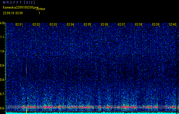The width and height of the screenshot is (179, 114).
Task: Click the 02:32 time axis label
Action: 36,25
